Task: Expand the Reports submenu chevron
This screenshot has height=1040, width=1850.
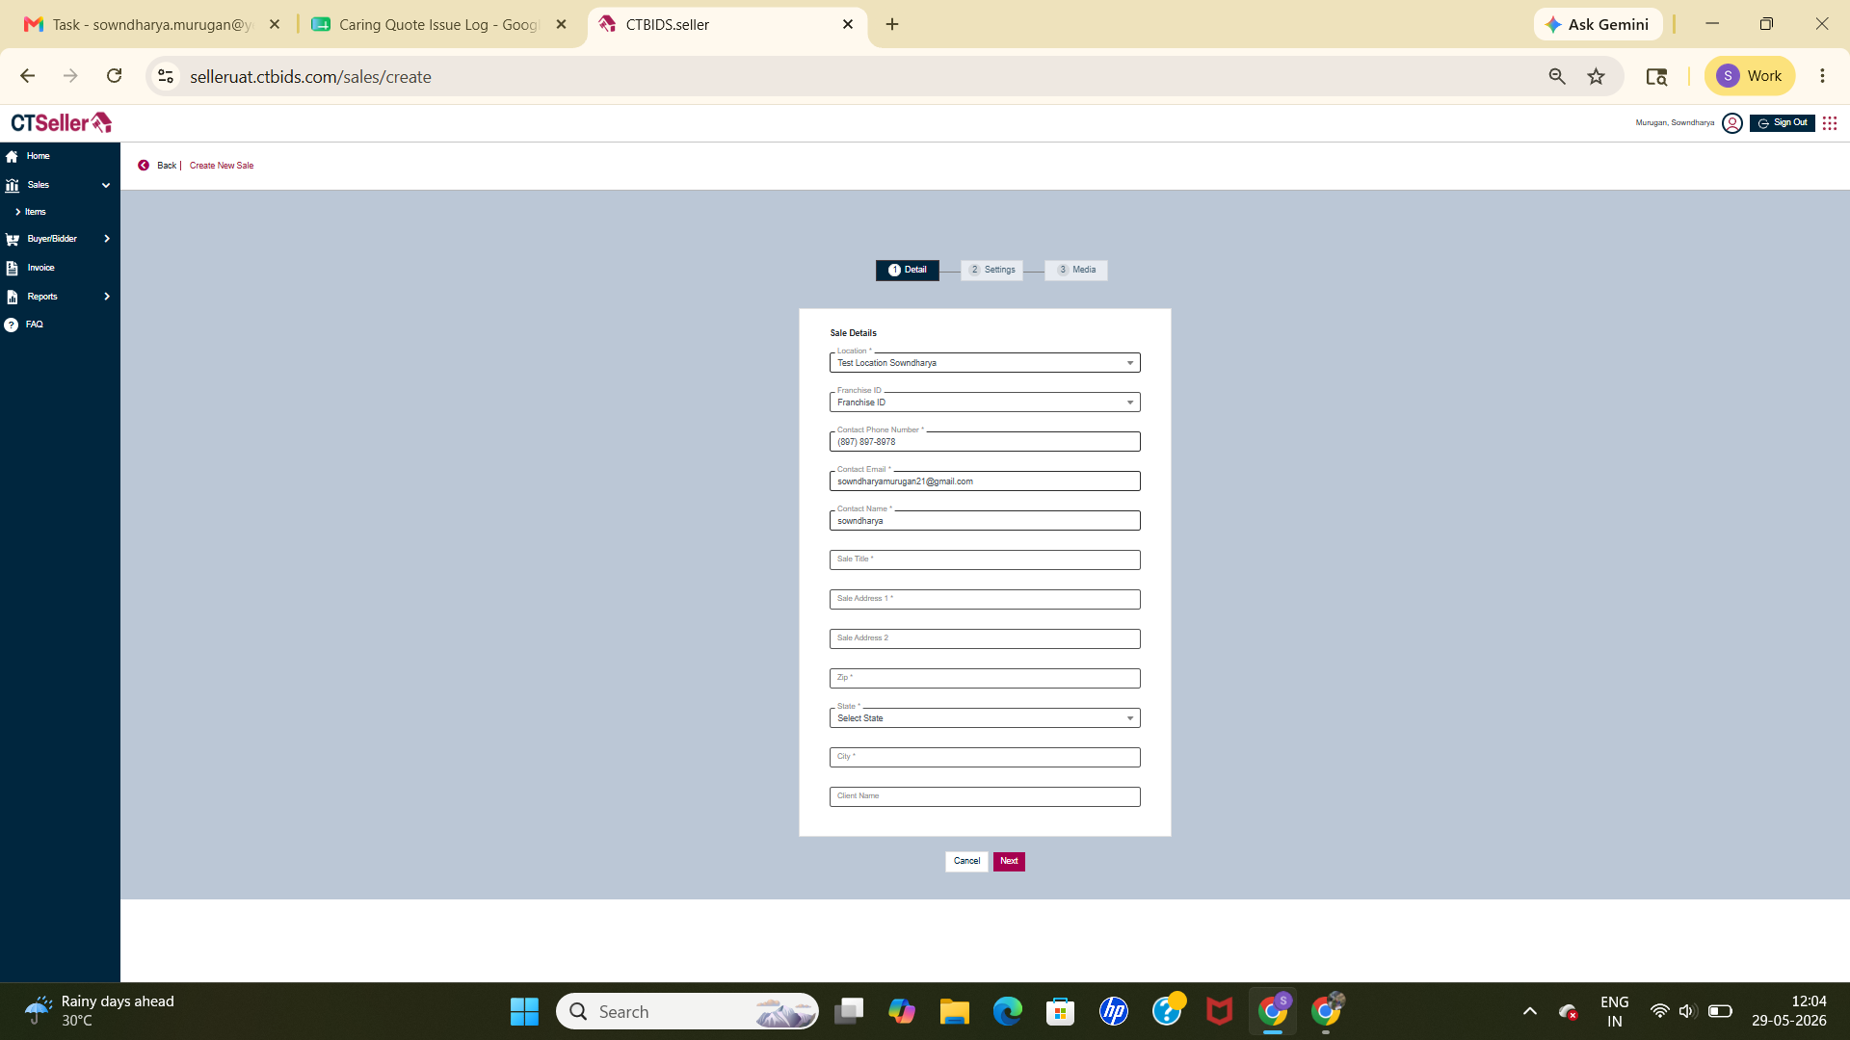Action: click(x=106, y=297)
